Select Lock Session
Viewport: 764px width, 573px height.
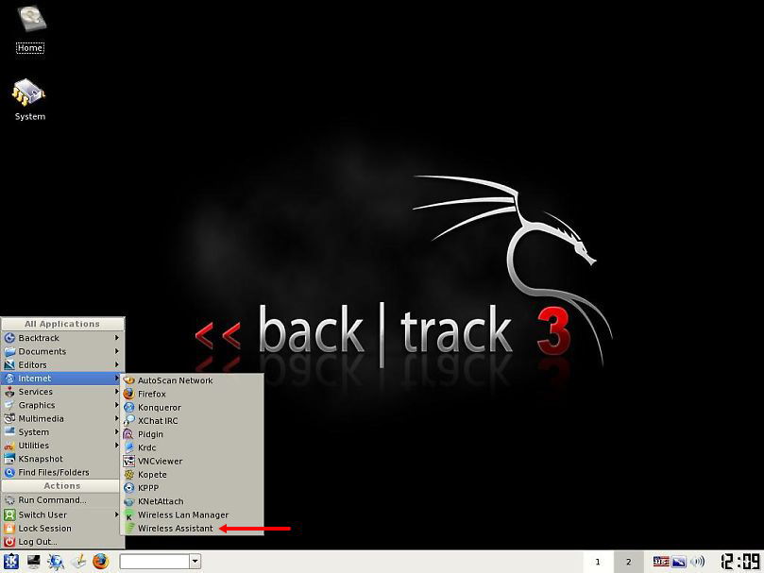61,529
